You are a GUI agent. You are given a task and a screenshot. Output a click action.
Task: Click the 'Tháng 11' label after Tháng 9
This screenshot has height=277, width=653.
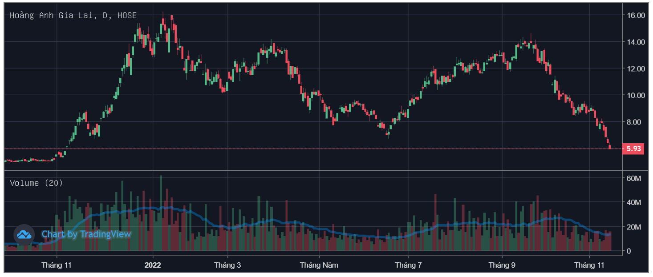point(589,265)
